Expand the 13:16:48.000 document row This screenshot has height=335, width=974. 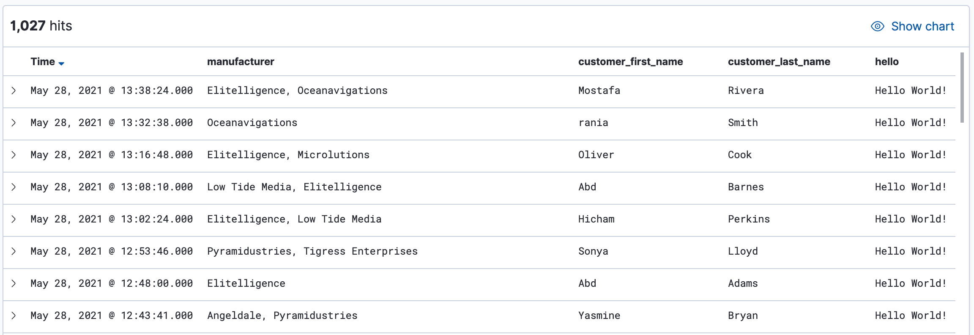[14, 155]
